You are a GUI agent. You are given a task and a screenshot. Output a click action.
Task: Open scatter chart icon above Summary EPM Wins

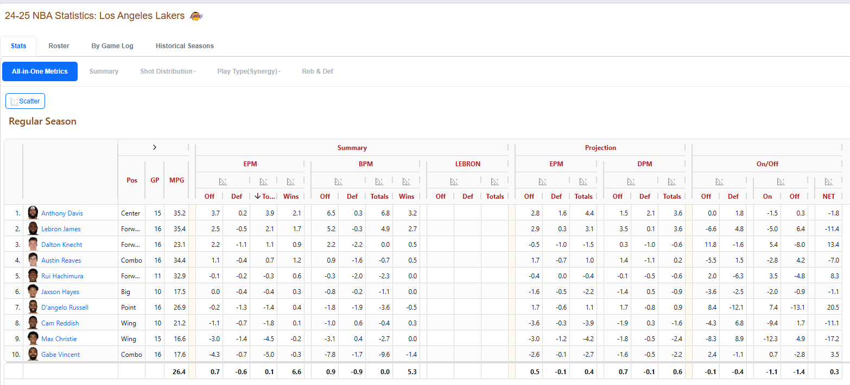[291, 181]
